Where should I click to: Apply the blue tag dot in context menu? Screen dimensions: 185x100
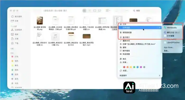138,67
